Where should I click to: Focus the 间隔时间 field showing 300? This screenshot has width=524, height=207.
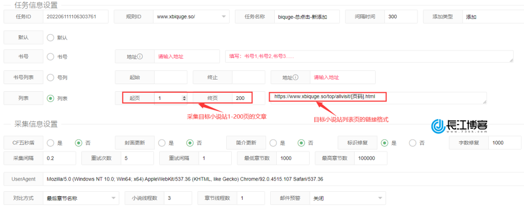tap(401, 17)
